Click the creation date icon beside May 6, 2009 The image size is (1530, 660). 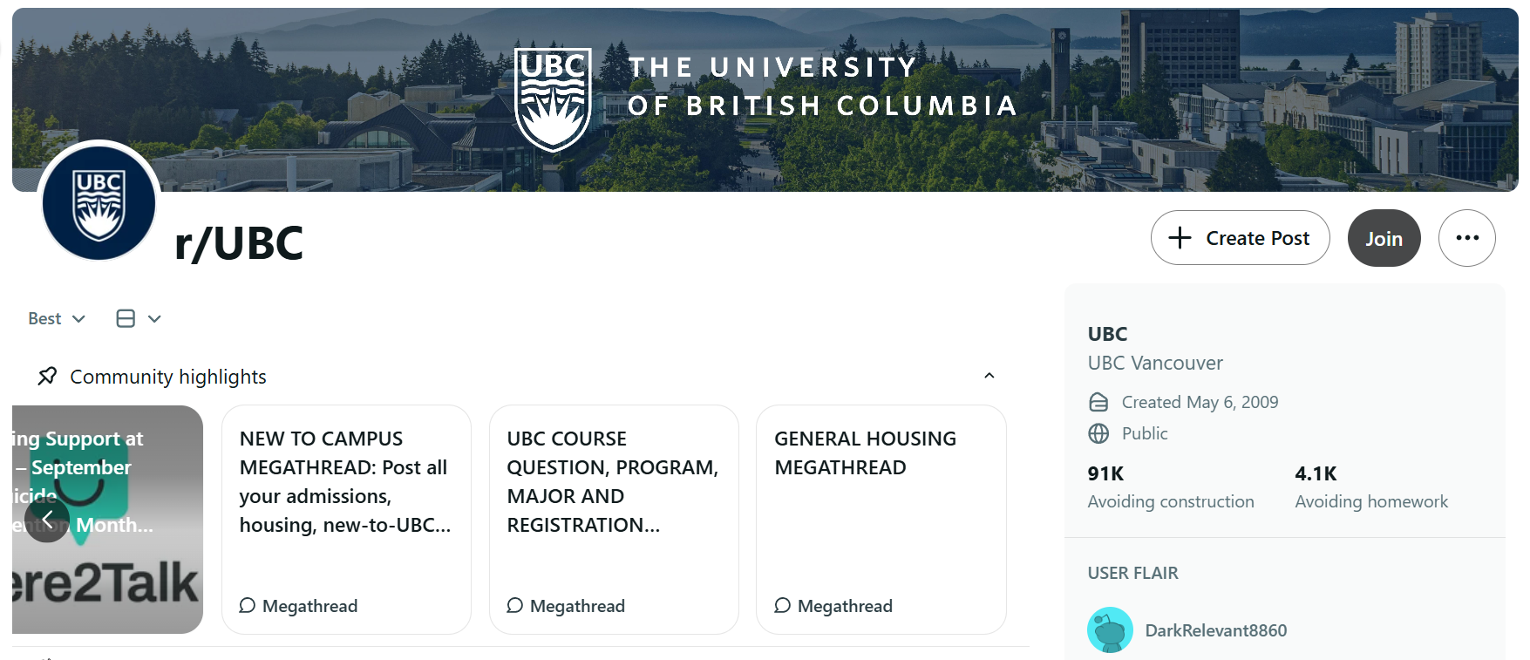coord(1097,401)
